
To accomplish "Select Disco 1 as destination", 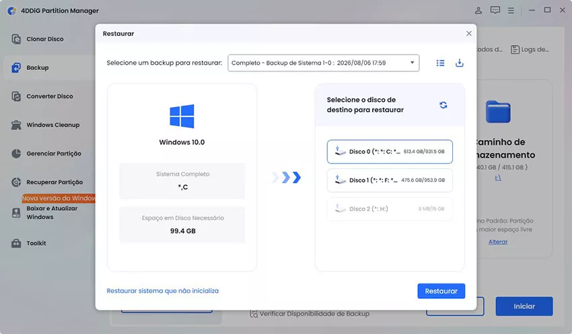I will coord(390,180).
